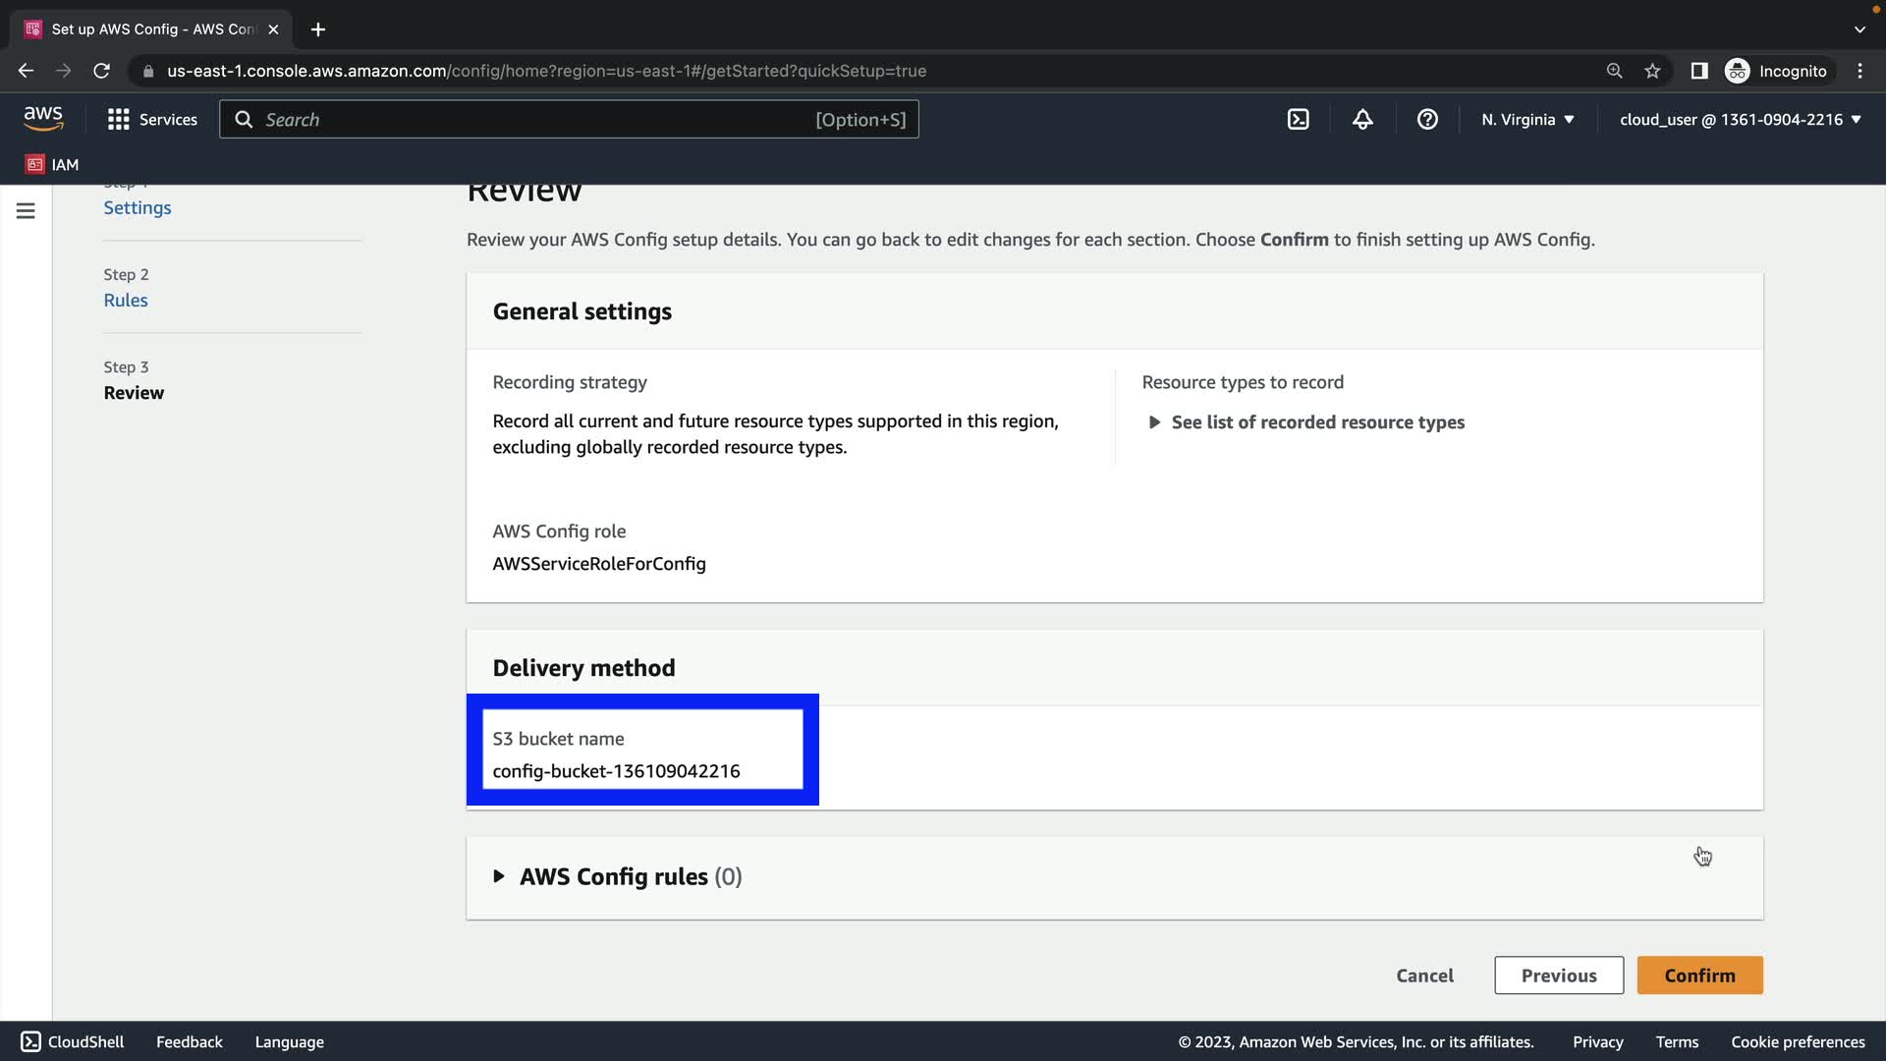The height and width of the screenshot is (1061, 1886).
Task: Click the AWS logo home icon
Action: click(43, 119)
